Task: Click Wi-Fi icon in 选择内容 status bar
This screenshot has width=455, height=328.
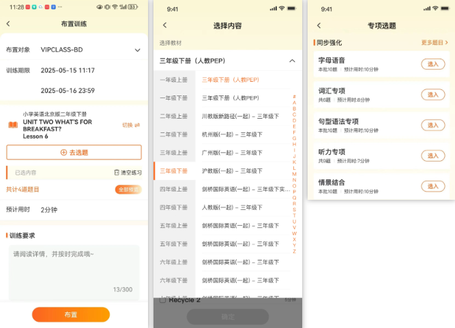Action: (x=282, y=8)
